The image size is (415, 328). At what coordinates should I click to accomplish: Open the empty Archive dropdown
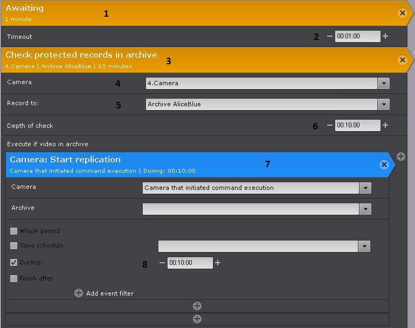pos(365,209)
